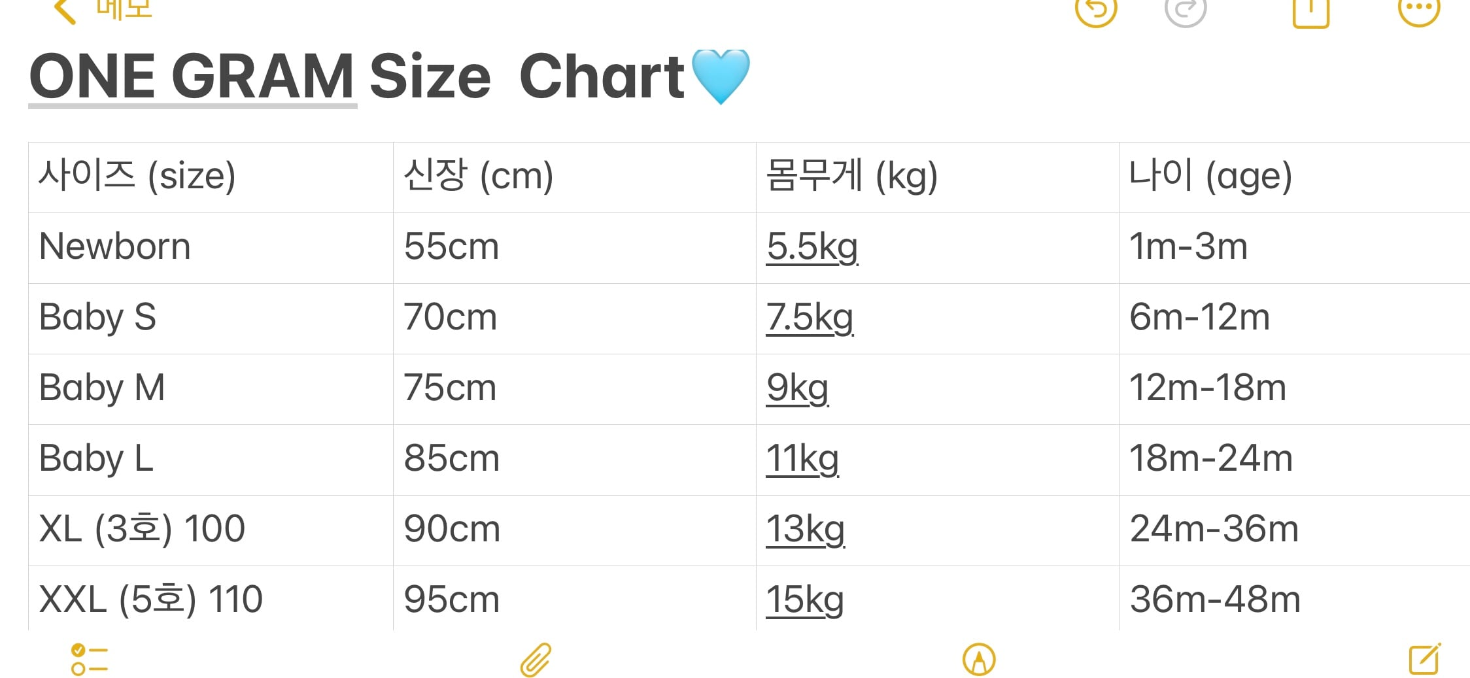Tap the 24m-36m age cell

[1214, 530]
